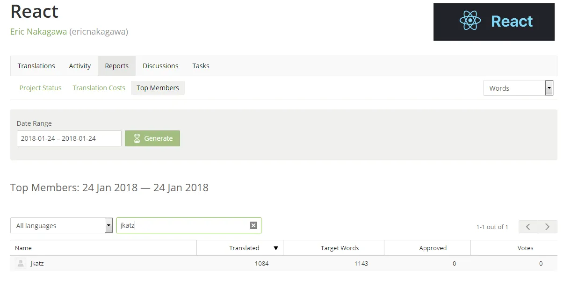Open the Tasks tab
The width and height of the screenshot is (571, 281).
click(201, 66)
